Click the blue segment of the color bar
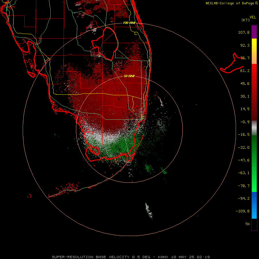 254,205
